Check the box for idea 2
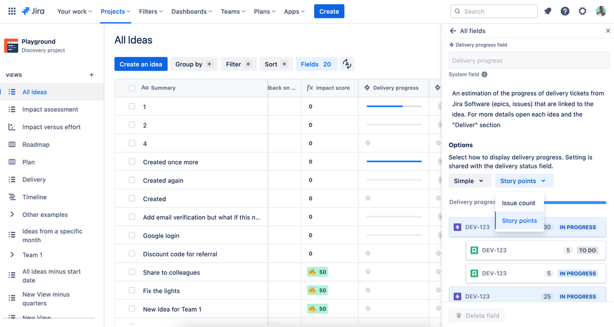This screenshot has height=327, width=614. (x=132, y=125)
